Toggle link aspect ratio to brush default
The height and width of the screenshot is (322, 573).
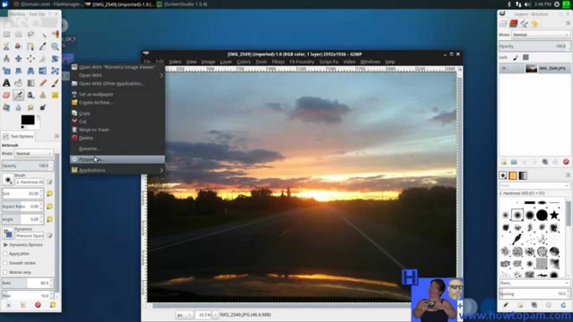click(49, 207)
